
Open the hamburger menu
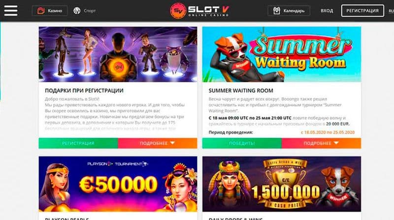click(x=11, y=11)
